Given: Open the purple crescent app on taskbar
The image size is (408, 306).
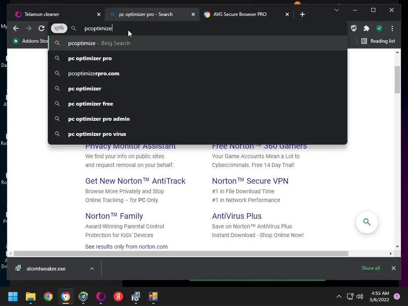Looking at the screenshot, I should coord(101,296).
